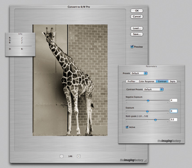Click the Load... button
This screenshot has width=192, height=168.
click(137, 28)
